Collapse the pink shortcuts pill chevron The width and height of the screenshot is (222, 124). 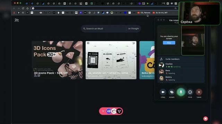point(103,111)
